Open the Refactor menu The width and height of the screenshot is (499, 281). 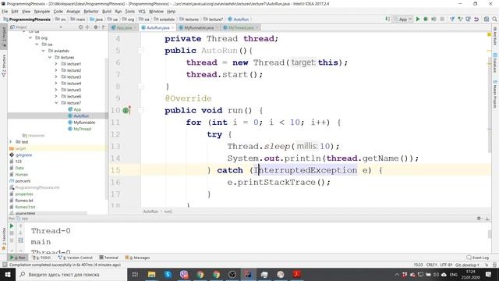91,12
